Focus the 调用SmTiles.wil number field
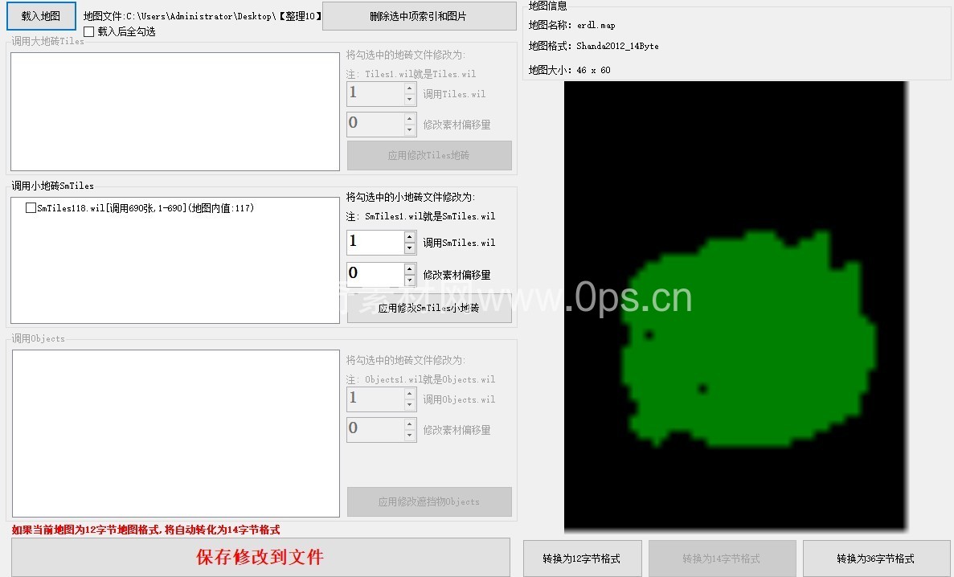The width and height of the screenshot is (954, 577). click(x=375, y=242)
